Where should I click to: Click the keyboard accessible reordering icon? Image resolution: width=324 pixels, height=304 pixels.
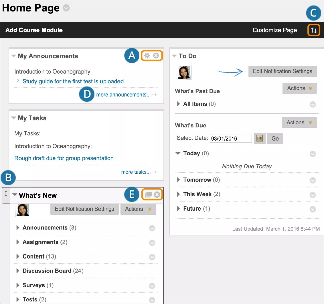pyautogui.click(x=314, y=30)
